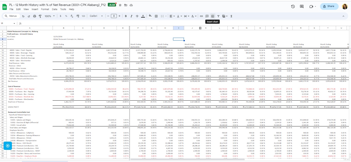Open text rotation dropdown
The image size is (351, 162).
(x=193, y=16)
